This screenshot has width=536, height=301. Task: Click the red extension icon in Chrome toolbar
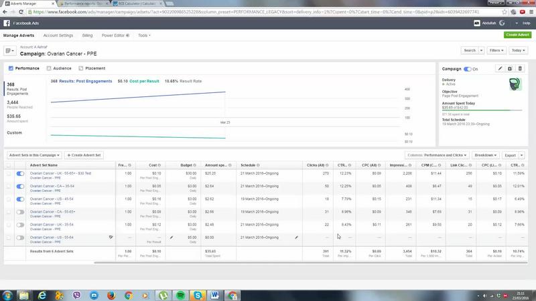(x=523, y=12)
